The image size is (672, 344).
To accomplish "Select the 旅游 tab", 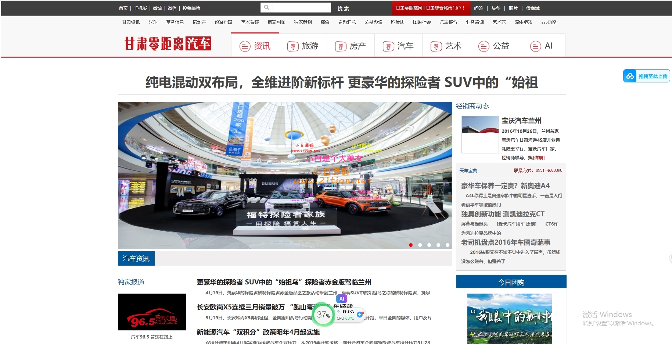I will 303,46.
